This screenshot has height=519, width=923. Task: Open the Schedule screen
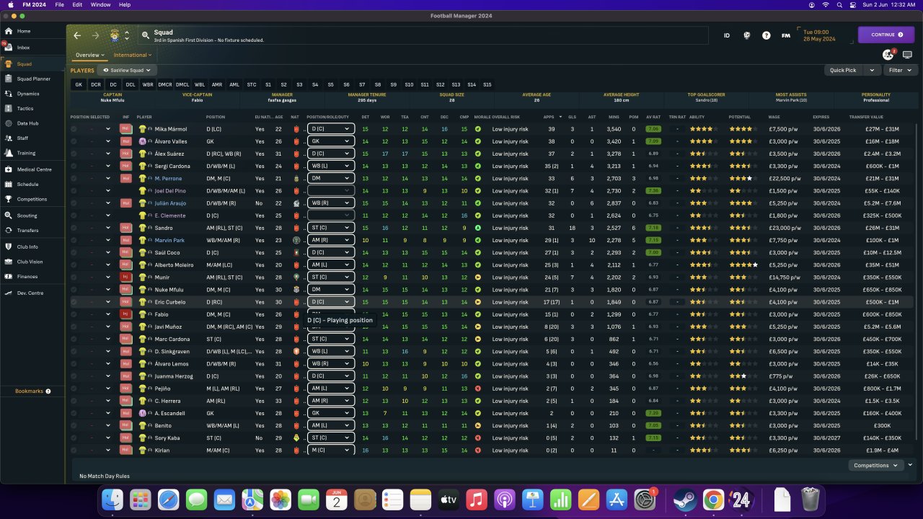coord(27,184)
